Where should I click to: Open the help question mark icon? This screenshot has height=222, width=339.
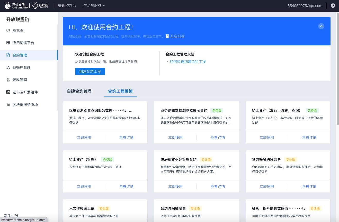click(333, 6)
